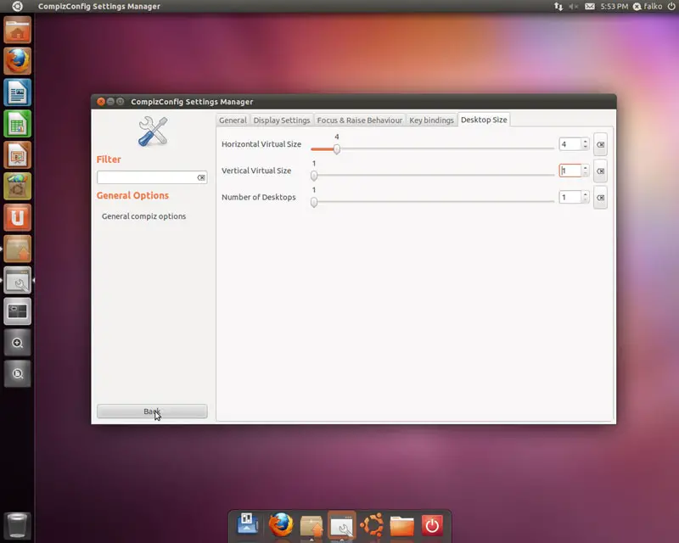Click the CompizConfig wrench and screwdriver logo
Screen dimensions: 679x543
point(153,132)
